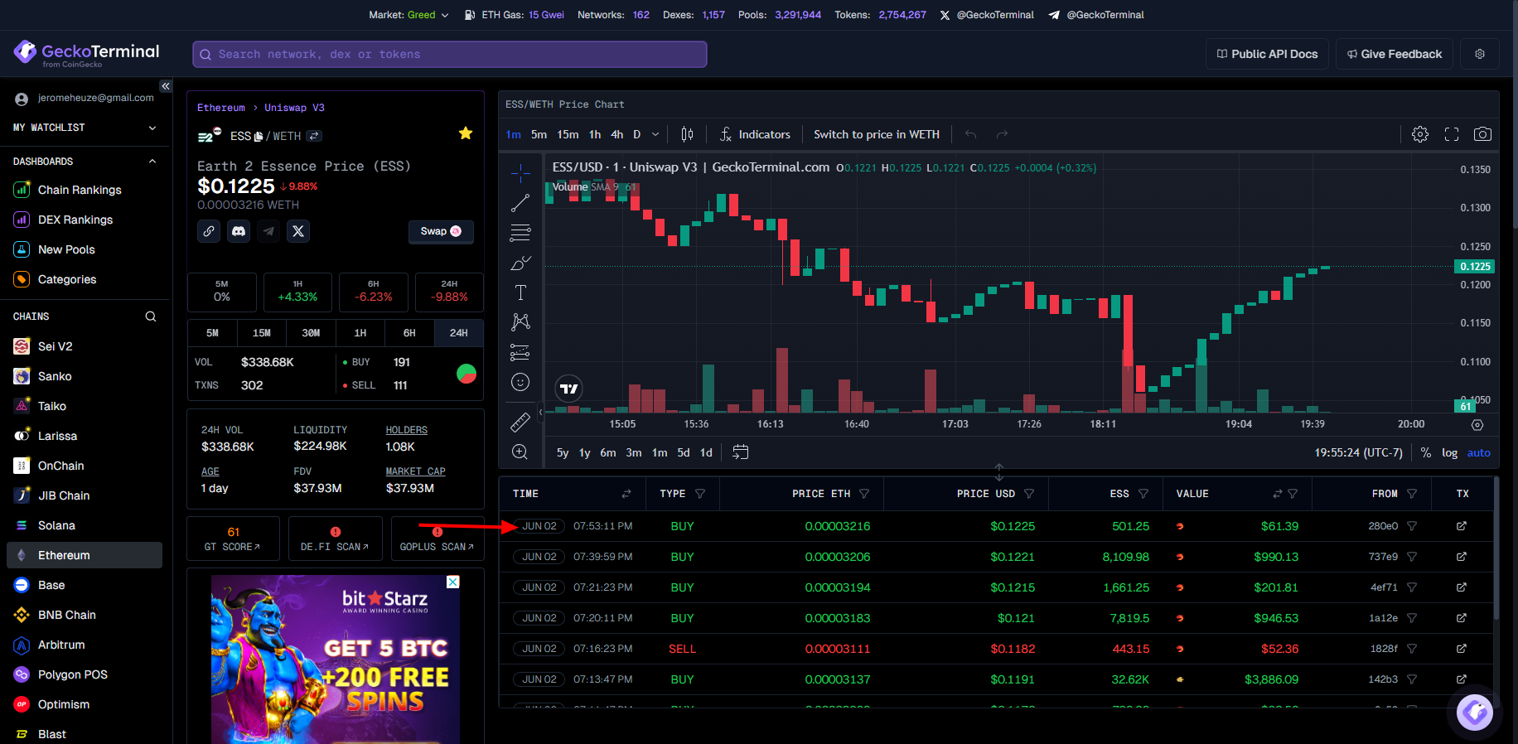Open the token X (Twitter) link
Viewport: 1518px width, 744px height.
(x=298, y=231)
